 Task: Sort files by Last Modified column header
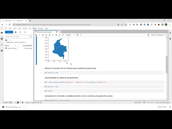26,45
